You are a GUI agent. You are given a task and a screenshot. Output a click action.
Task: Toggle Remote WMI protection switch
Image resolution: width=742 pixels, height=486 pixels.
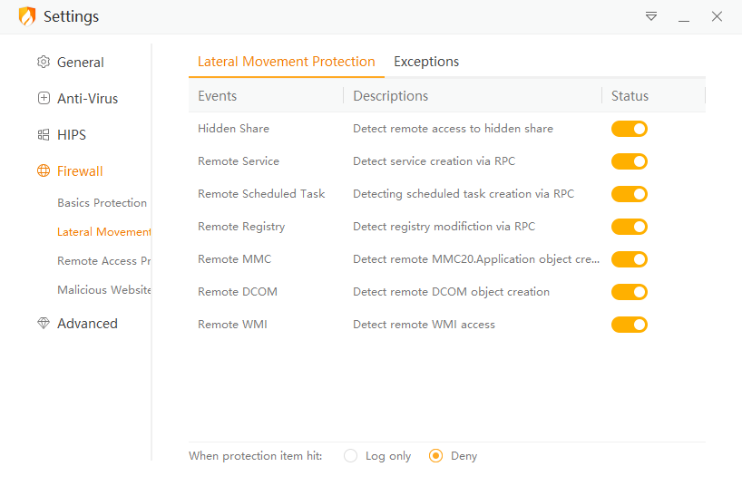coord(629,325)
